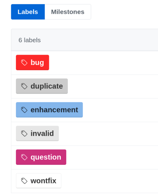Open issues labeled with the "bug" text
The image size is (158, 196).
[37, 63]
